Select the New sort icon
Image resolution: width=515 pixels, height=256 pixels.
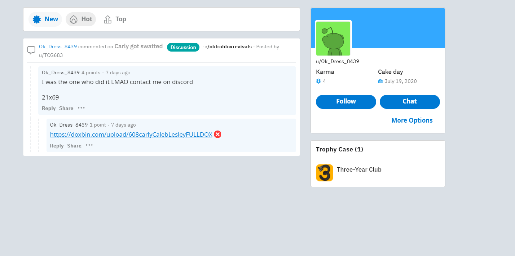pos(37,19)
